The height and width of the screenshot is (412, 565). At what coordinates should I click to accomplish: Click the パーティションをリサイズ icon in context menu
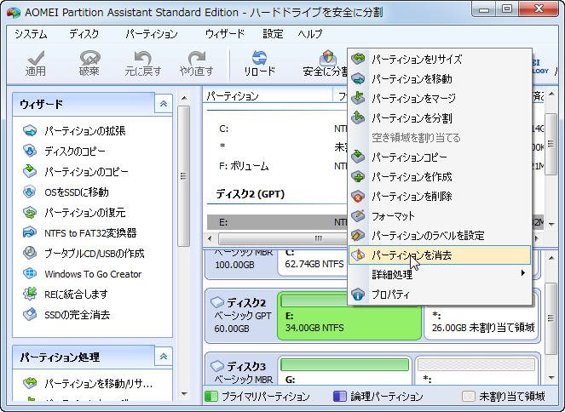[358, 58]
